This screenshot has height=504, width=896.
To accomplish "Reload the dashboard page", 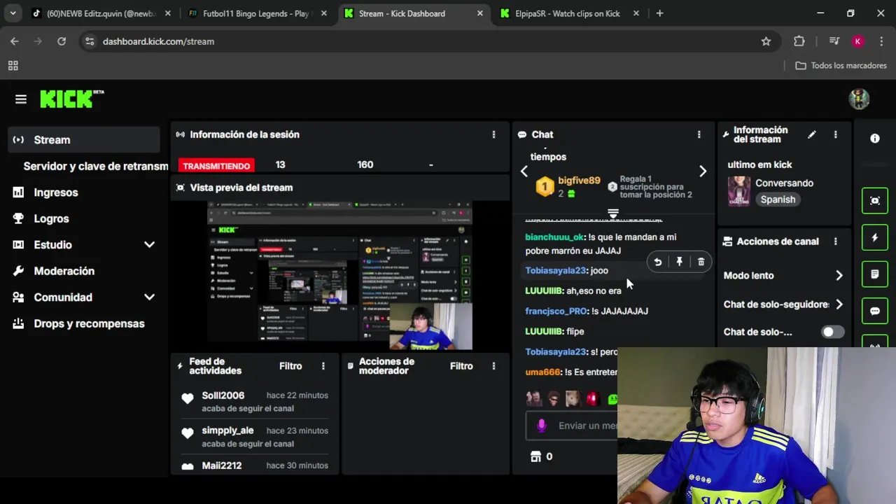I will point(62,41).
